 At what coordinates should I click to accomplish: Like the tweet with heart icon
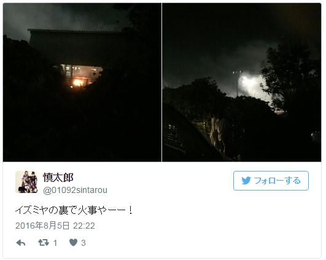(73, 243)
